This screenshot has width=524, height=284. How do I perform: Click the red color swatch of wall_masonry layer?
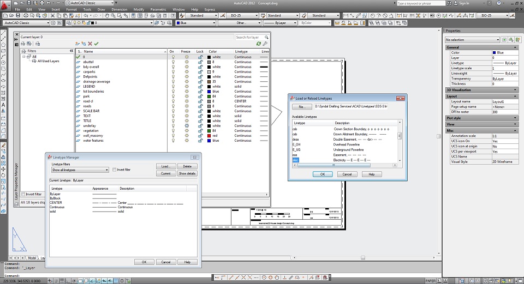click(209, 136)
